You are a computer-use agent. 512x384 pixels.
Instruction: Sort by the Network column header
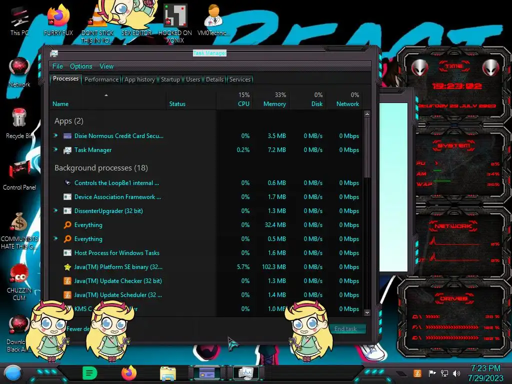click(x=344, y=99)
